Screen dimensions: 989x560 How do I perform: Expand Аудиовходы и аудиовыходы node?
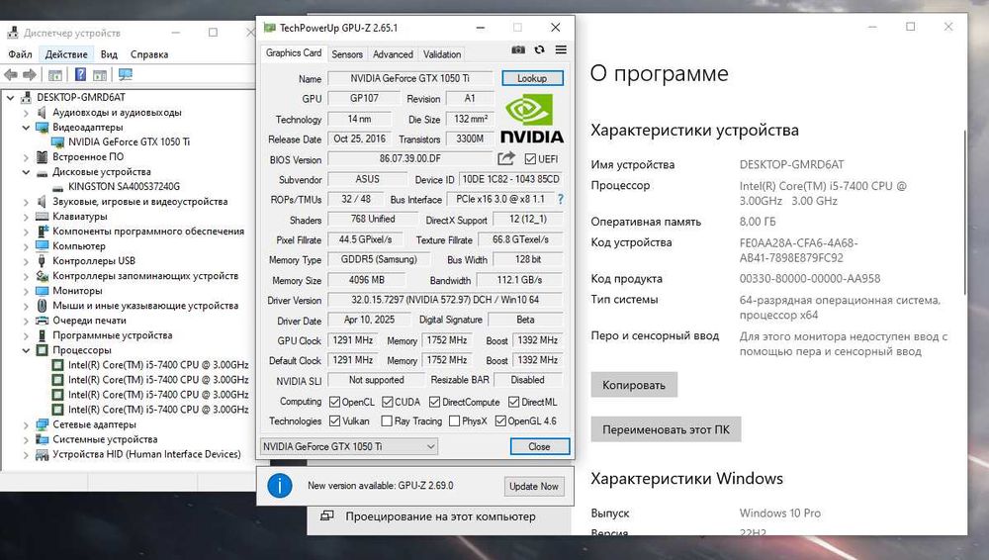(26, 113)
